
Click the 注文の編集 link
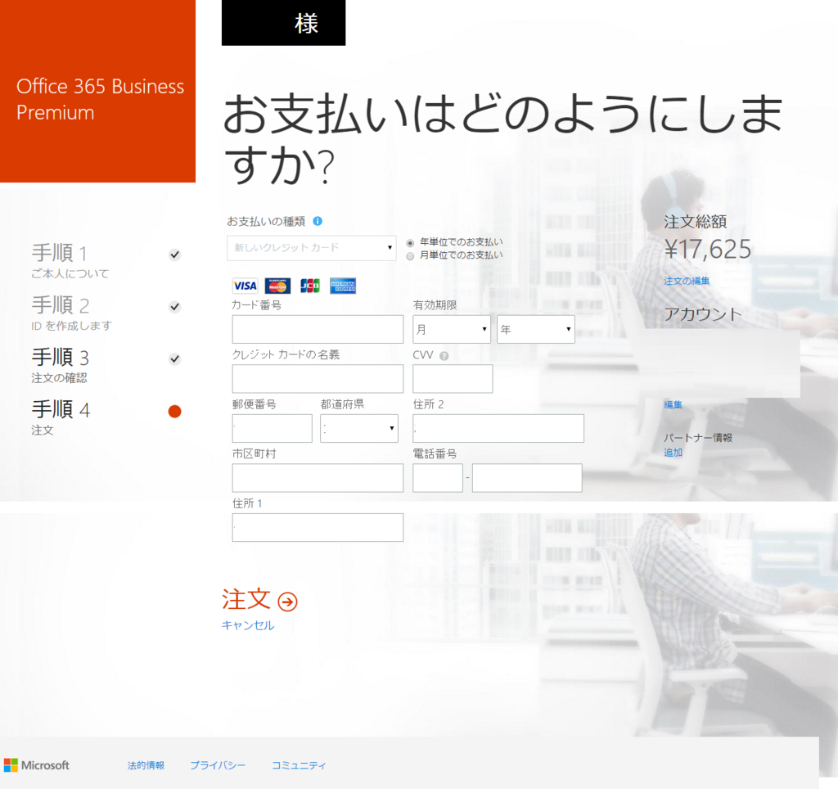(687, 282)
